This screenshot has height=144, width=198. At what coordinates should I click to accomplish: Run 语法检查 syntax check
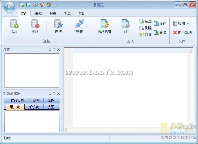[x=104, y=26]
